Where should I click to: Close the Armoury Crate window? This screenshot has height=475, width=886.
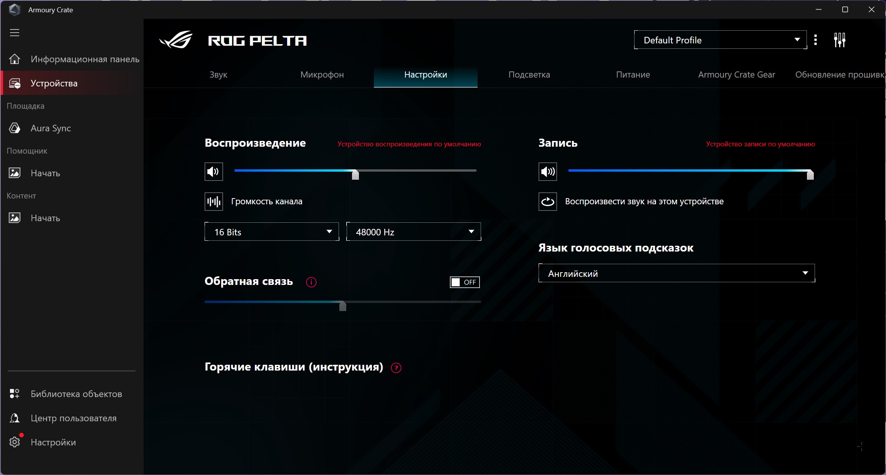(871, 10)
